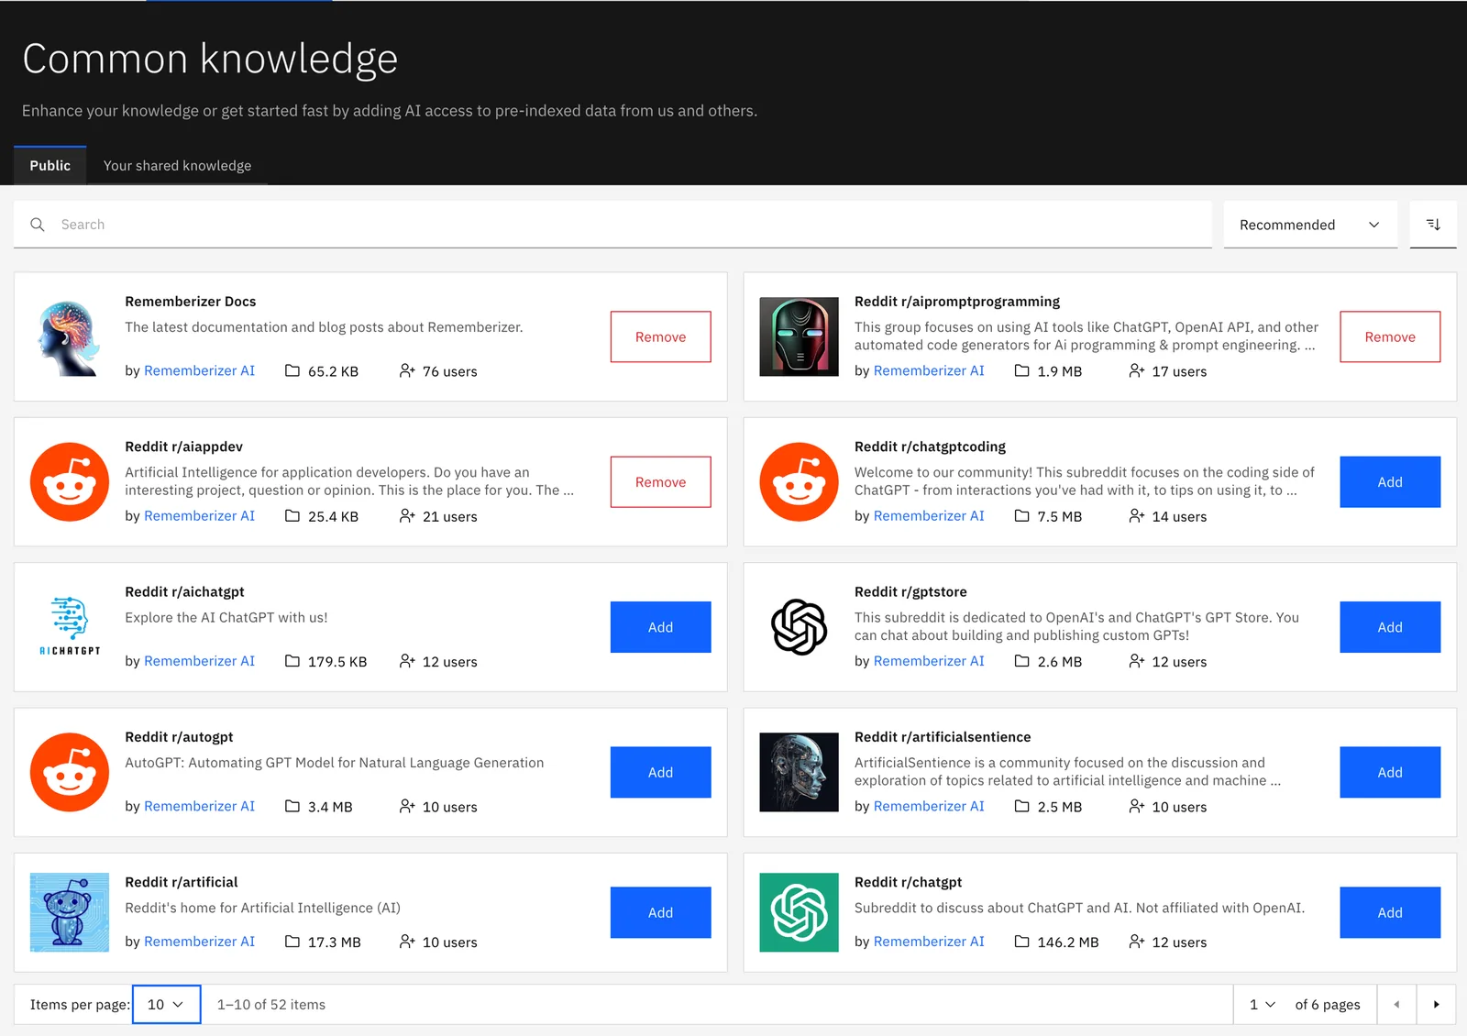Click the OpenAI logo for r/gptstore
The height and width of the screenshot is (1036, 1467).
(799, 627)
